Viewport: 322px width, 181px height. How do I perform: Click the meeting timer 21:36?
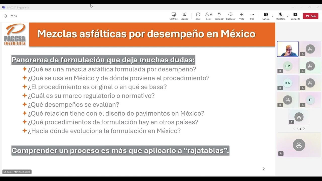pos(14,16)
